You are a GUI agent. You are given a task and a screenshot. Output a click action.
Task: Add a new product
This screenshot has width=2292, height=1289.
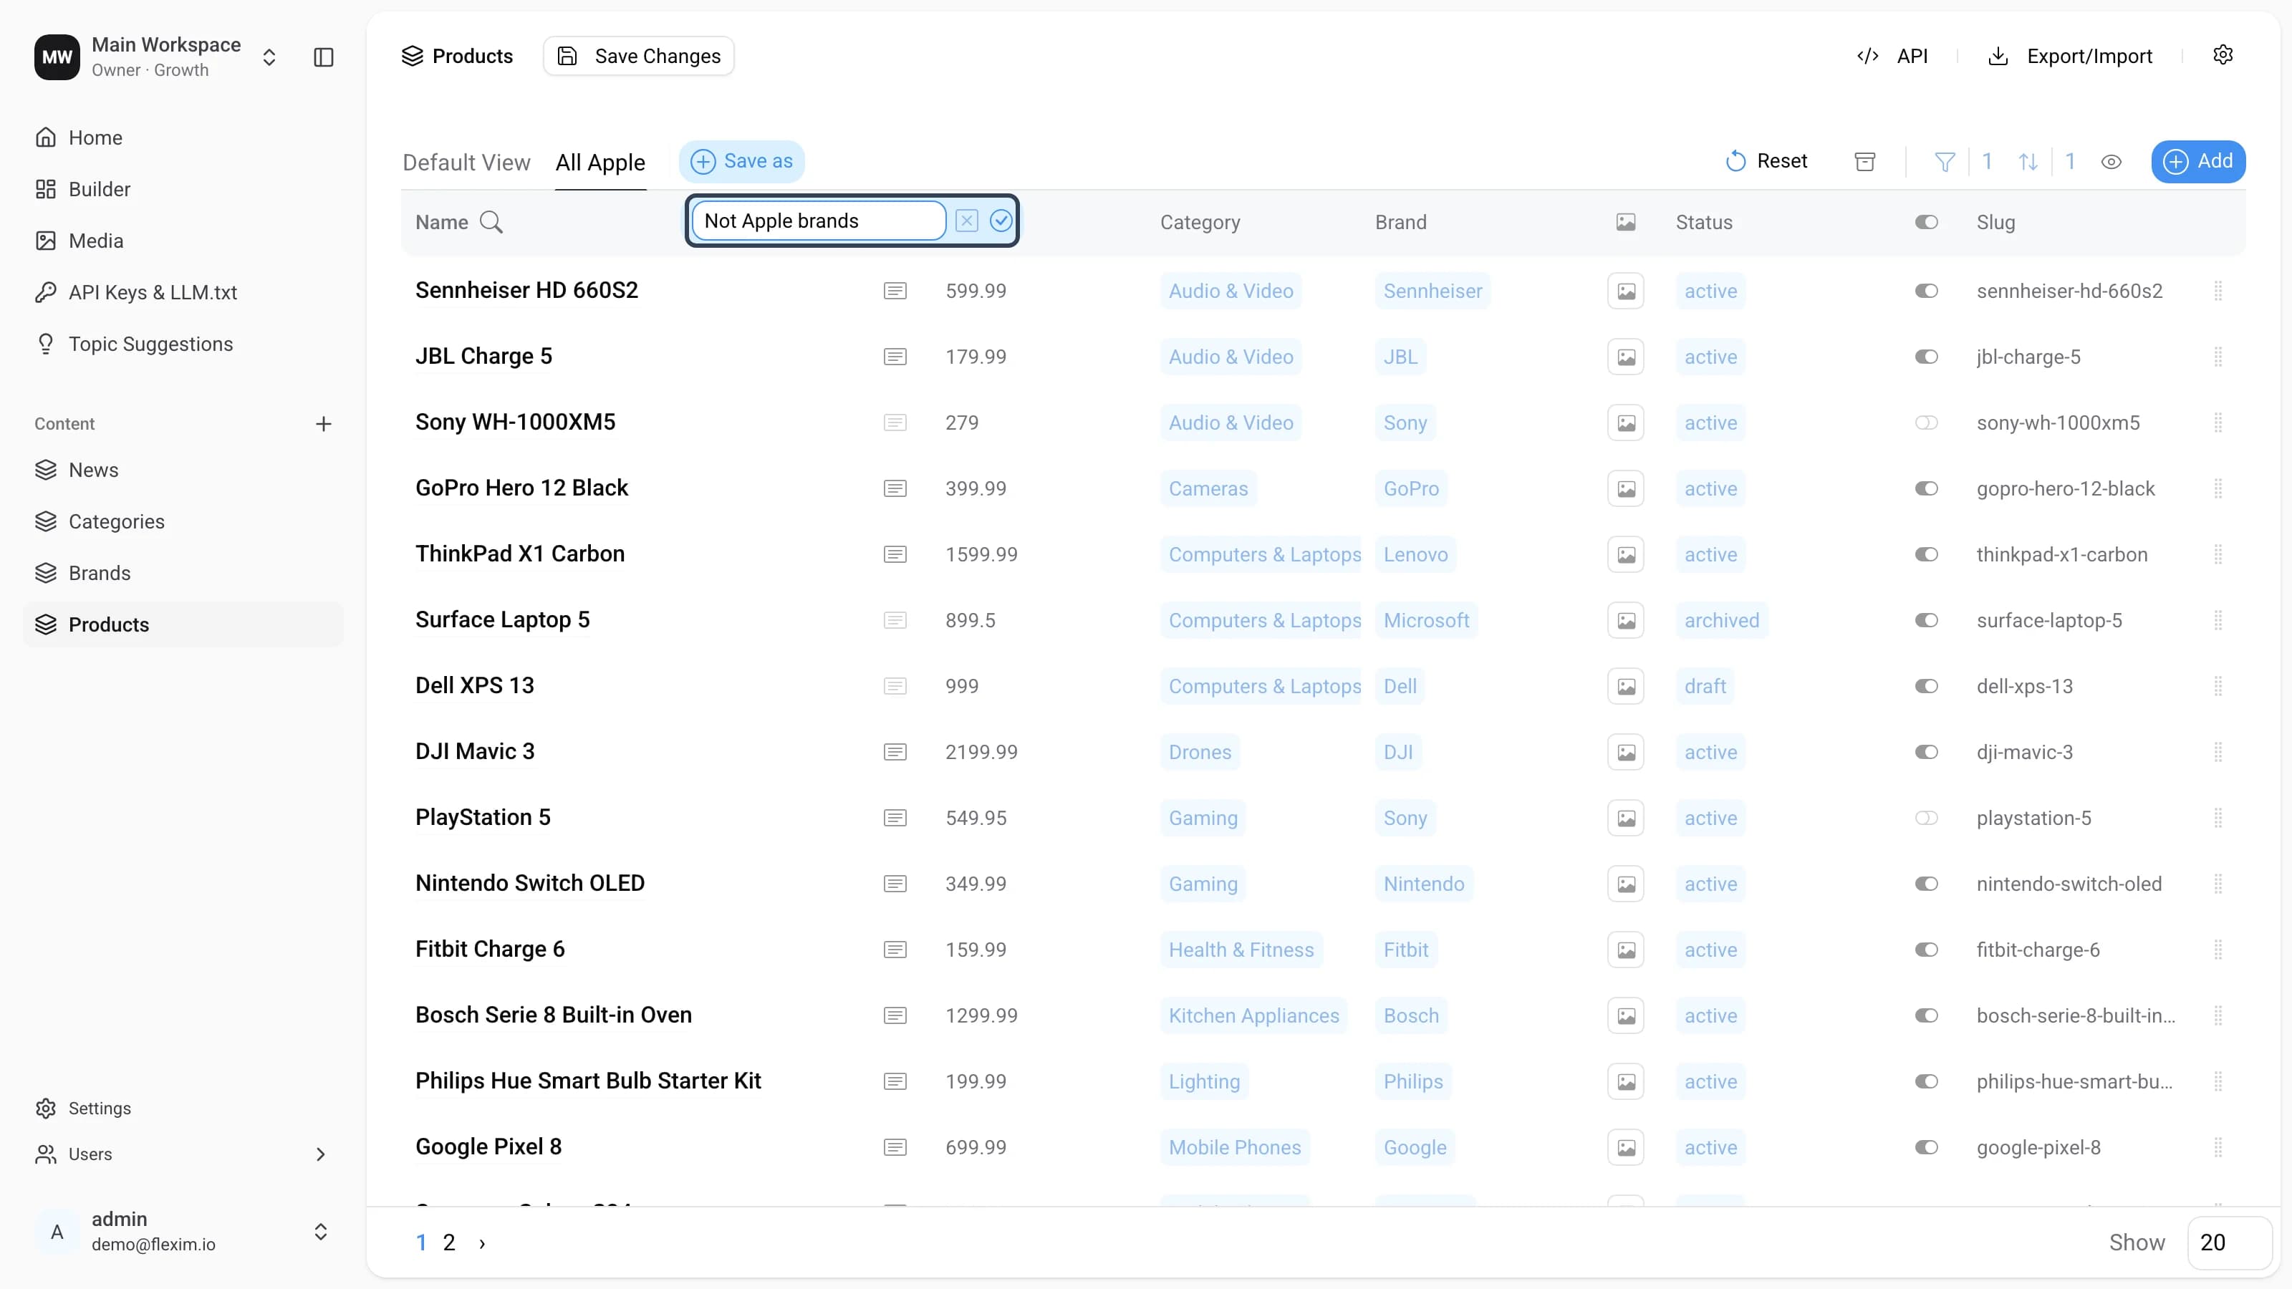(x=2197, y=161)
